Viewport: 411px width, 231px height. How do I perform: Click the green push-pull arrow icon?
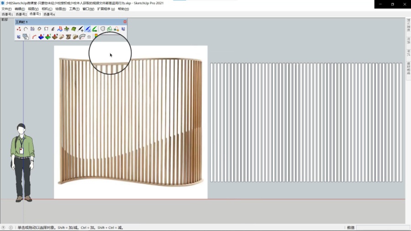[48, 37]
